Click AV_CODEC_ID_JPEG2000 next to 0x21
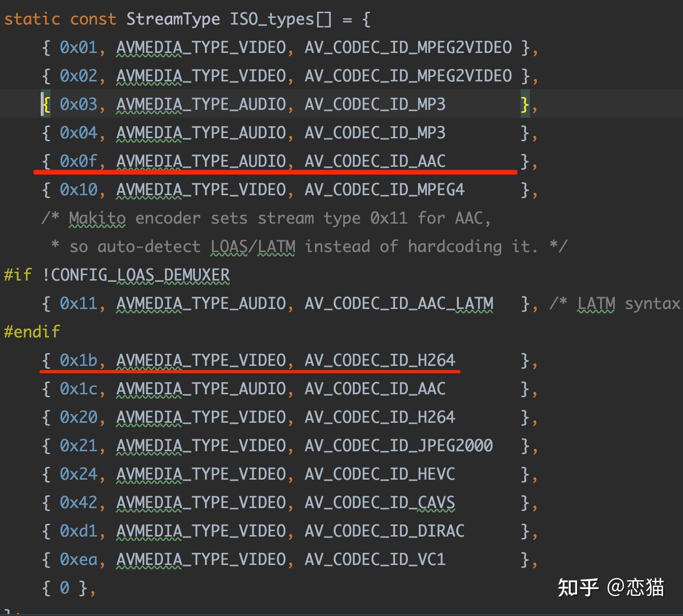Screen dimensions: 683x616 click(398, 445)
